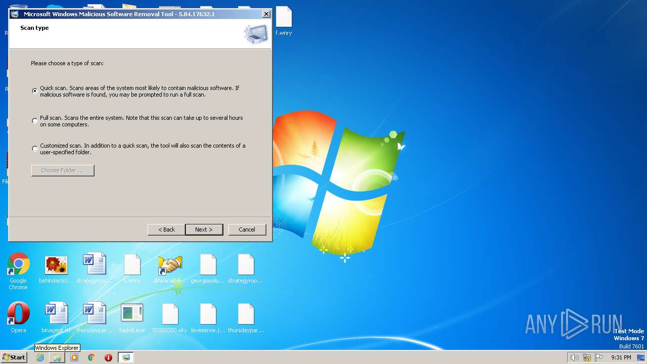This screenshot has height=364, width=647.
Task: Select the t.wnry file on desktop
Action: click(x=132, y=269)
